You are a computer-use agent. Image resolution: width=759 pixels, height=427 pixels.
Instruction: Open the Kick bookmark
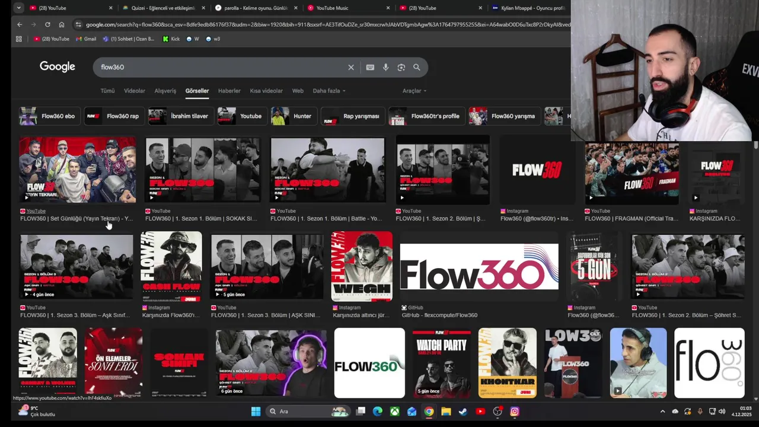point(170,39)
